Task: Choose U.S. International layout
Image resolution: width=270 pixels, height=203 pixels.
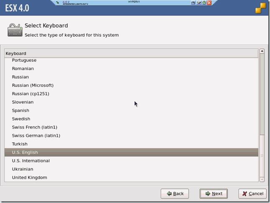Action: [x=131, y=161]
